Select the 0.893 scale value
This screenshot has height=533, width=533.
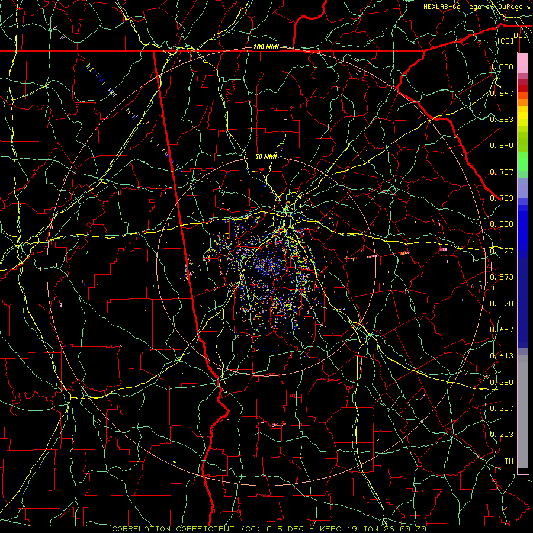click(x=502, y=119)
